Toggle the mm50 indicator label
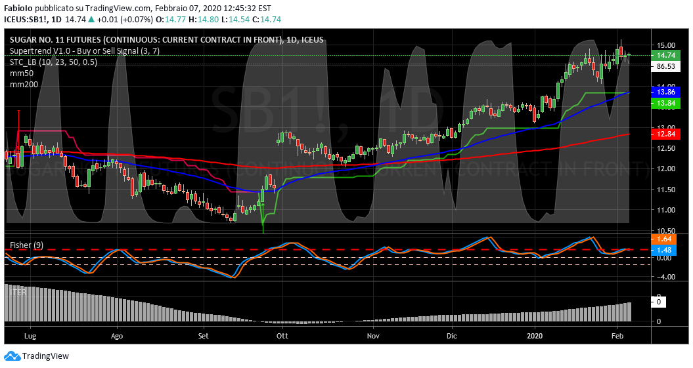693x368 pixels. pos(21,73)
